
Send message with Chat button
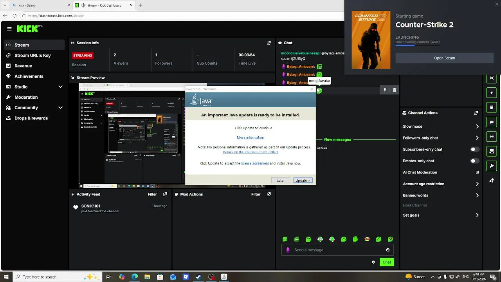tap(387, 262)
